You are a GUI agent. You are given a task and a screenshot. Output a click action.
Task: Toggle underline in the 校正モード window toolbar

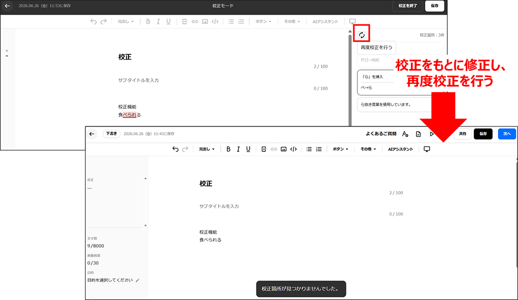[x=168, y=21]
